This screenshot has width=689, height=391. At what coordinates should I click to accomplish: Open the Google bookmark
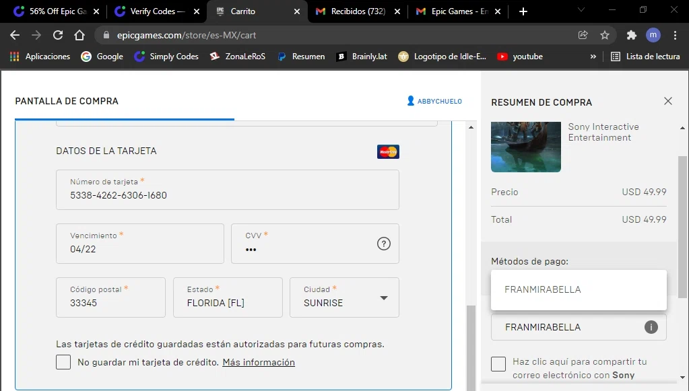point(102,56)
